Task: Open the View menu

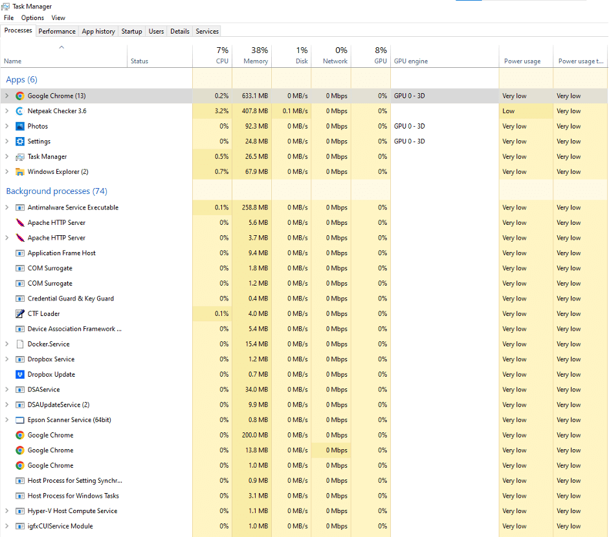Action: (58, 18)
